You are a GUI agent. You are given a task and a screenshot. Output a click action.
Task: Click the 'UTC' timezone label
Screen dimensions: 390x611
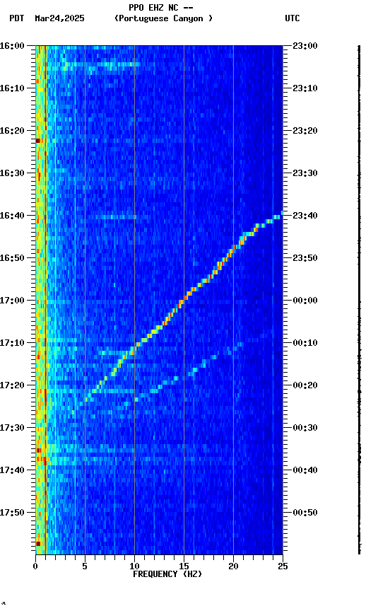(292, 18)
